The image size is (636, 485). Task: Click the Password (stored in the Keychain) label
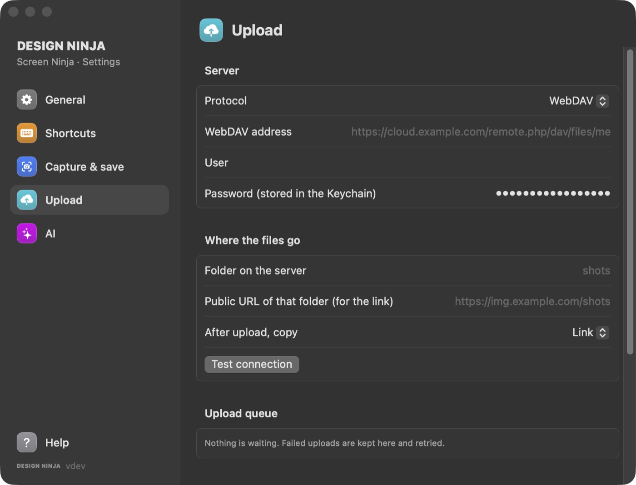[x=290, y=193]
